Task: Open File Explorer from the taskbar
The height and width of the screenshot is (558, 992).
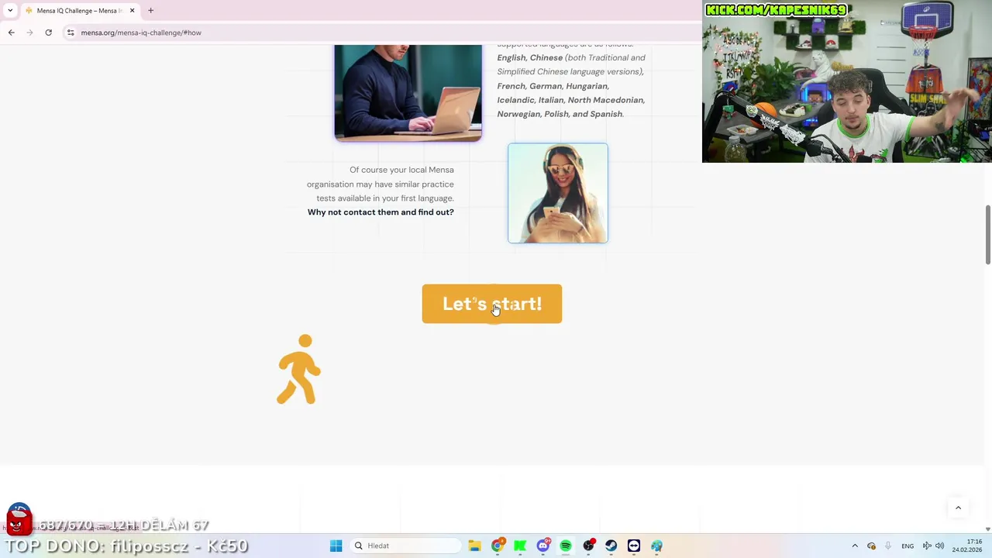Action: click(x=474, y=546)
